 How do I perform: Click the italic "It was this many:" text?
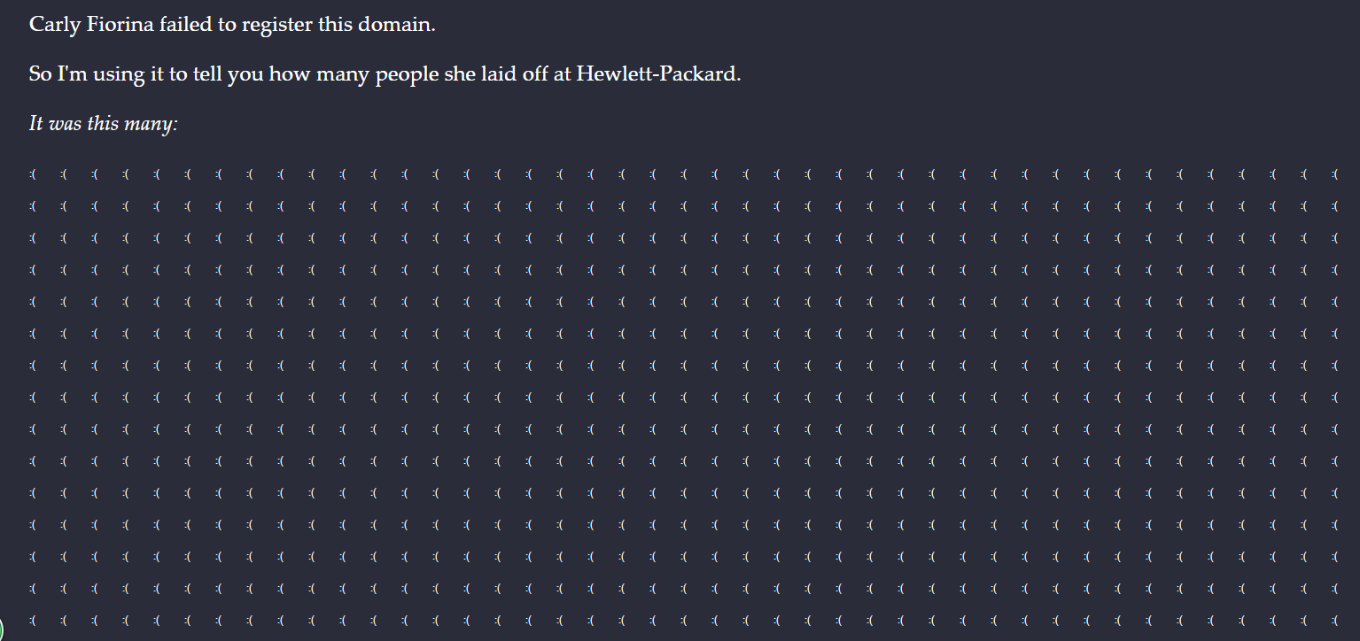pos(104,123)
